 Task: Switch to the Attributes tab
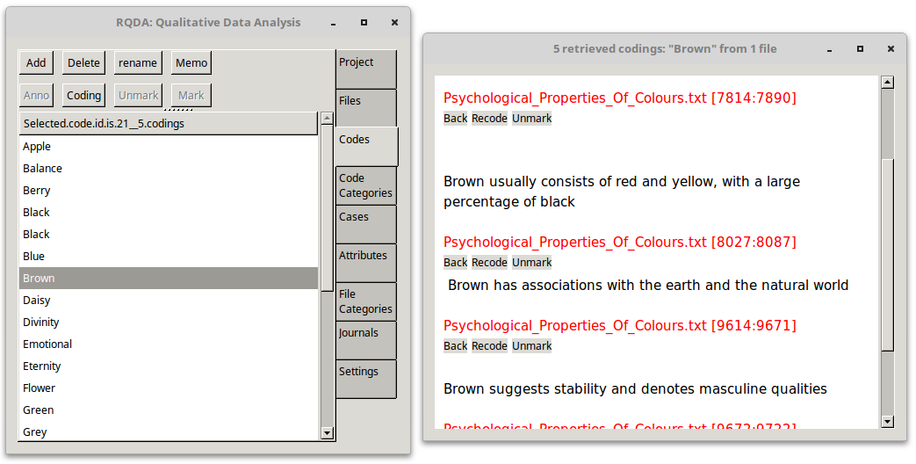coord(365,263)
